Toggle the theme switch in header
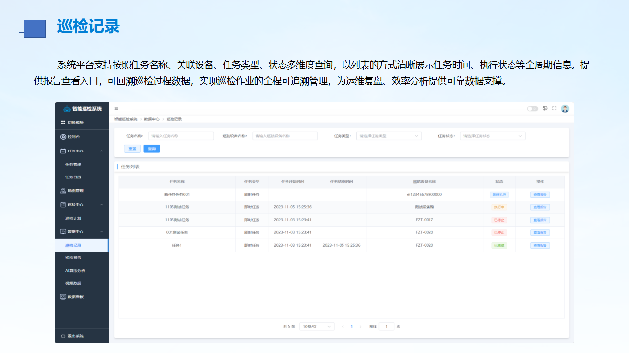The image size is (629, 353). (532, 109)
